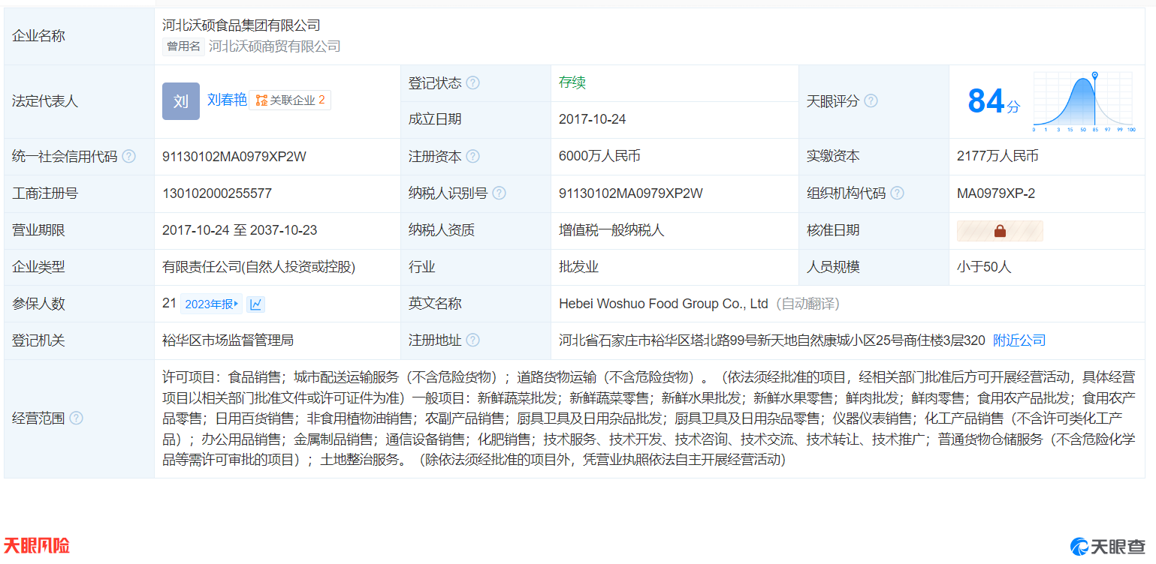Click the help icon beside 天眼评分
This screenshot has width=1156, height=564.
click(871, 101)
